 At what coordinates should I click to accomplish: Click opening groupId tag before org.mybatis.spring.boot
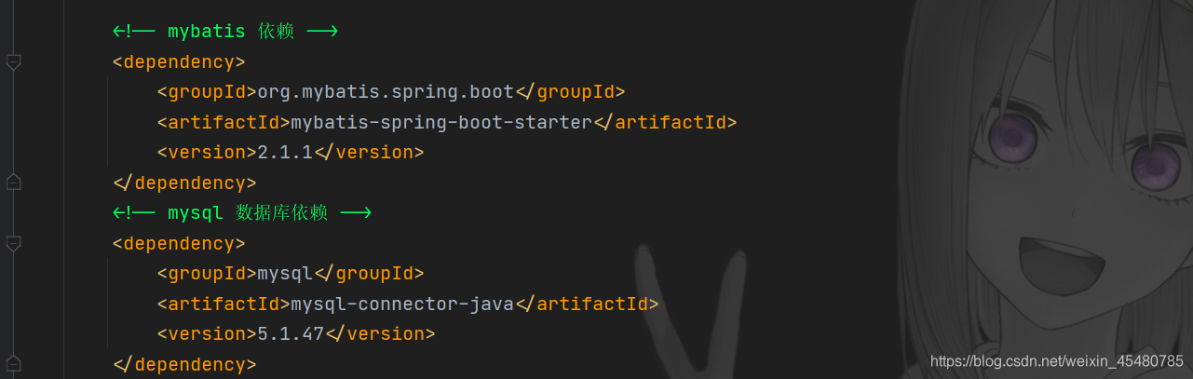(207, 92)
